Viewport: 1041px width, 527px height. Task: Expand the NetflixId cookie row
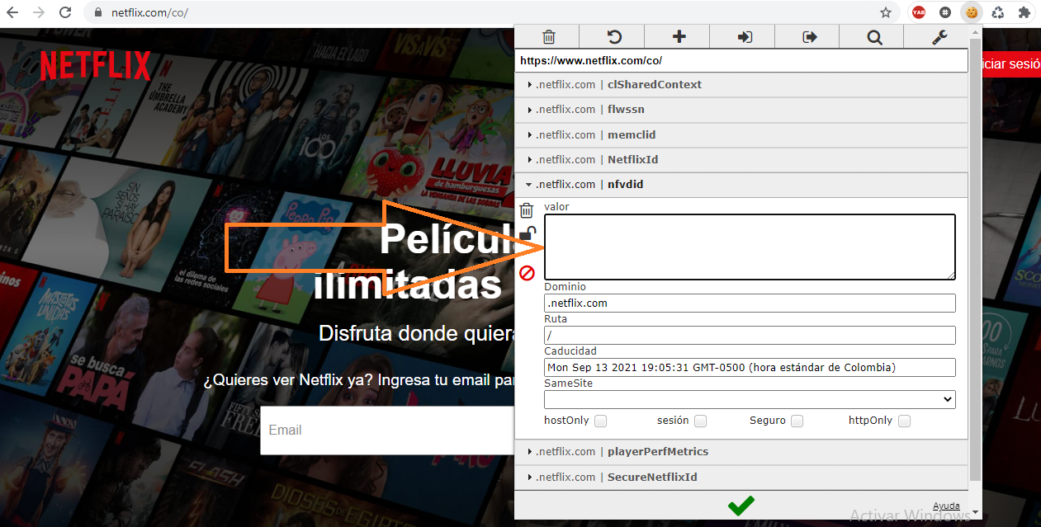coord(741,160)
